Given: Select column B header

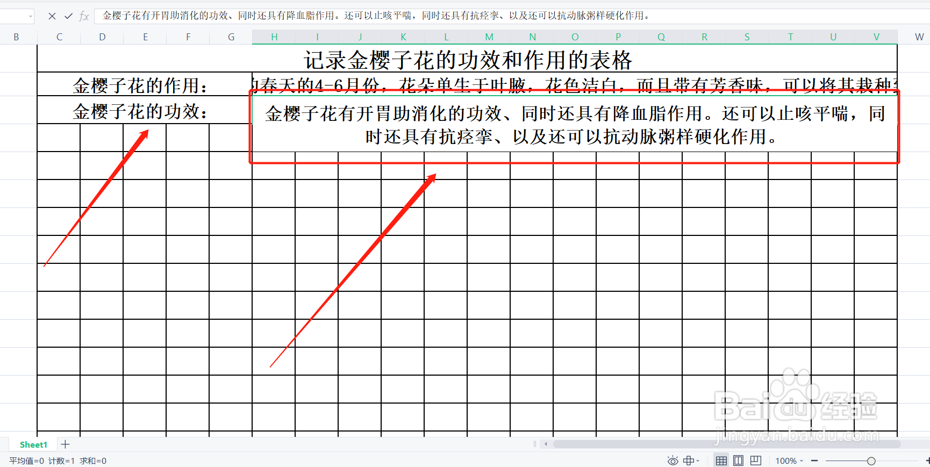Looking at the screenshot, I should coord(16,37).
